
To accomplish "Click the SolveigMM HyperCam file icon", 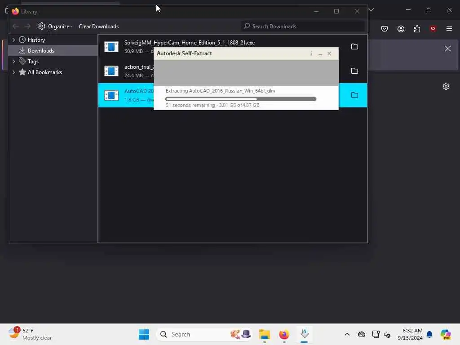I will [111, 47].
